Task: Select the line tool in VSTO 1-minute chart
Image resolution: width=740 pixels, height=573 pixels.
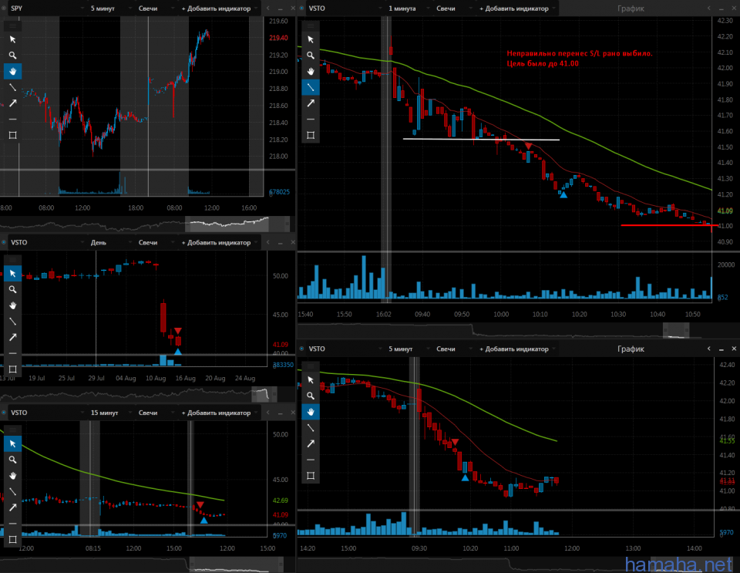Action: pos(311,87)
